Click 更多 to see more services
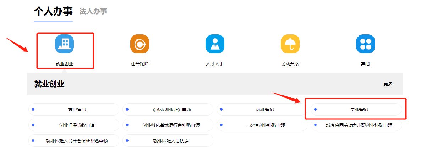Image resolution: width=426 pixels, height=162 pixels. tap(388, 84)
